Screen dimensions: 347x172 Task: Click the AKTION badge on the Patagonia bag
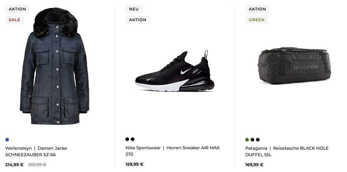pos(257,9)
